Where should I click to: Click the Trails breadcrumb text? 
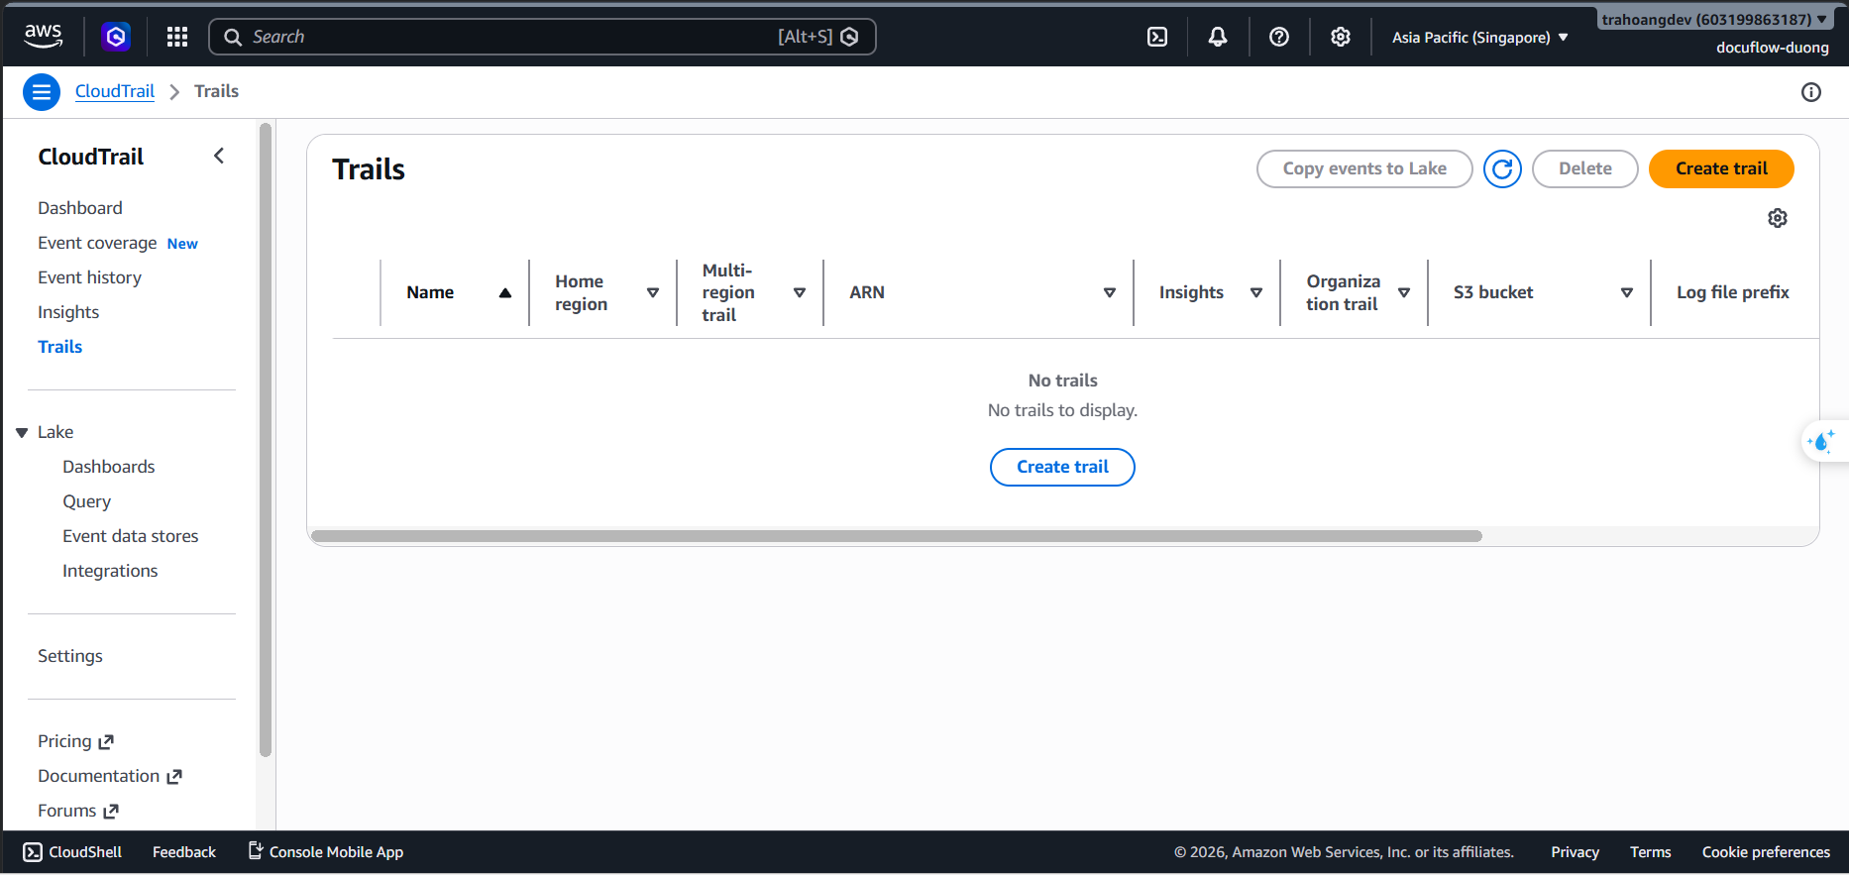216,91
